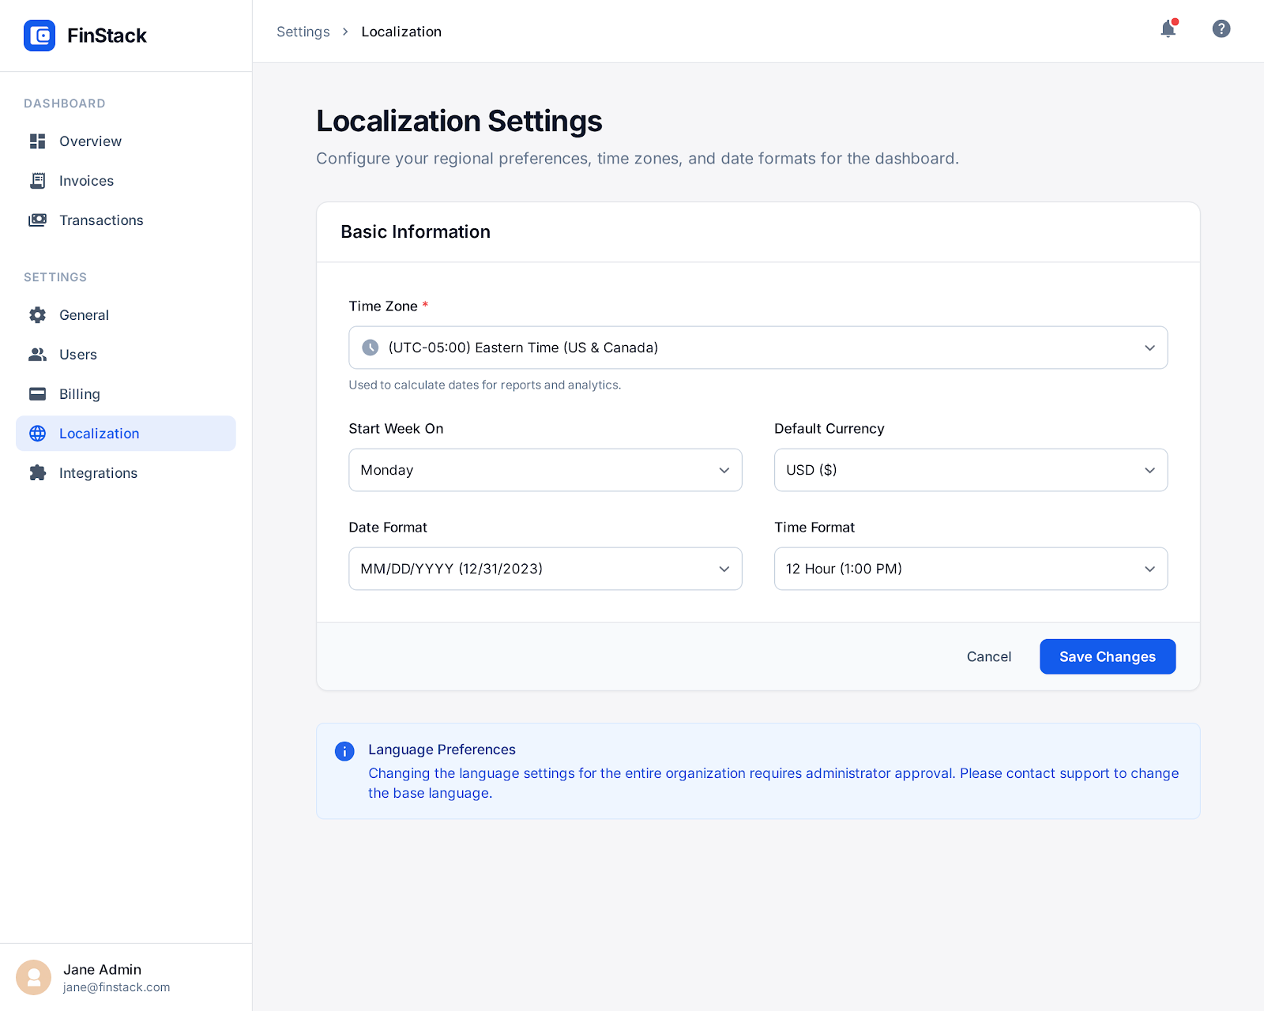This screenshot has width=1264, height=1011.
Task: Click the Integrations puzzle icon
Action: [x=37, y=473]
